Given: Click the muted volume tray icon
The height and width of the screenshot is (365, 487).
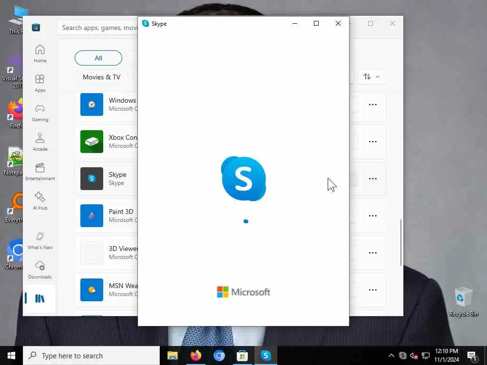Looking at the screenshot, I should point(414,355).
